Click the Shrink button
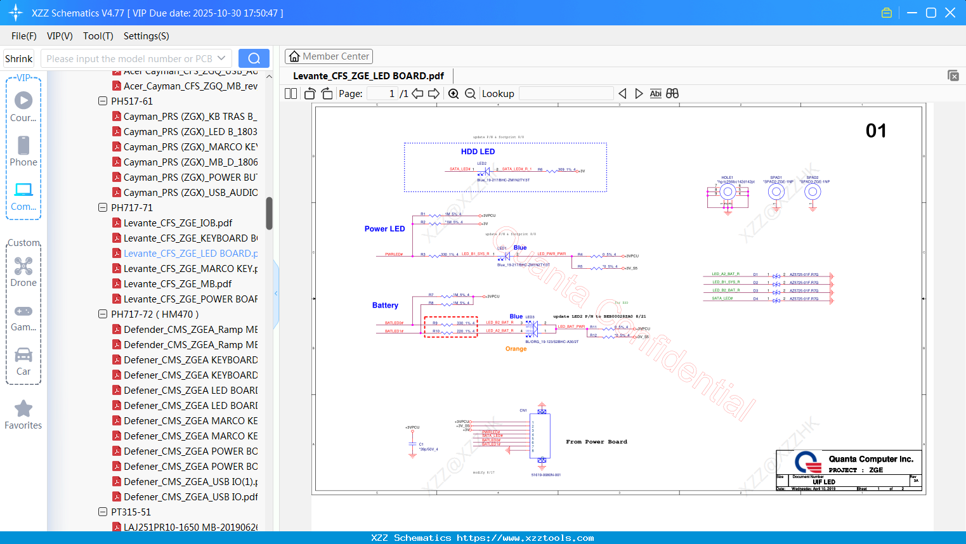The width and height of the screenshot is (966, 544). pos(19,58)
